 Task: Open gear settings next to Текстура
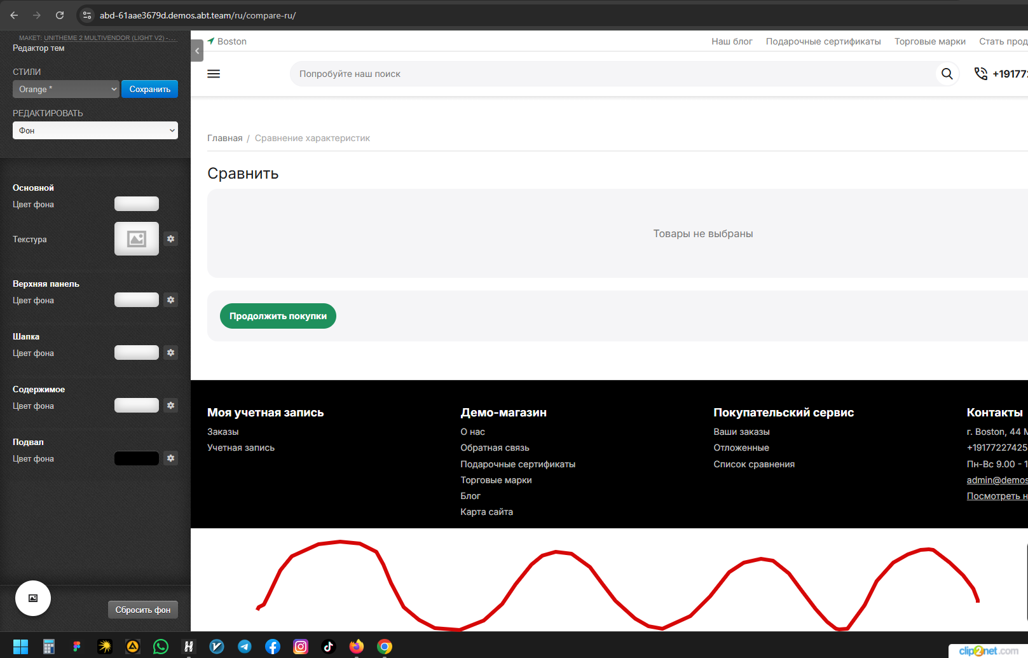(x=170, y=239)
